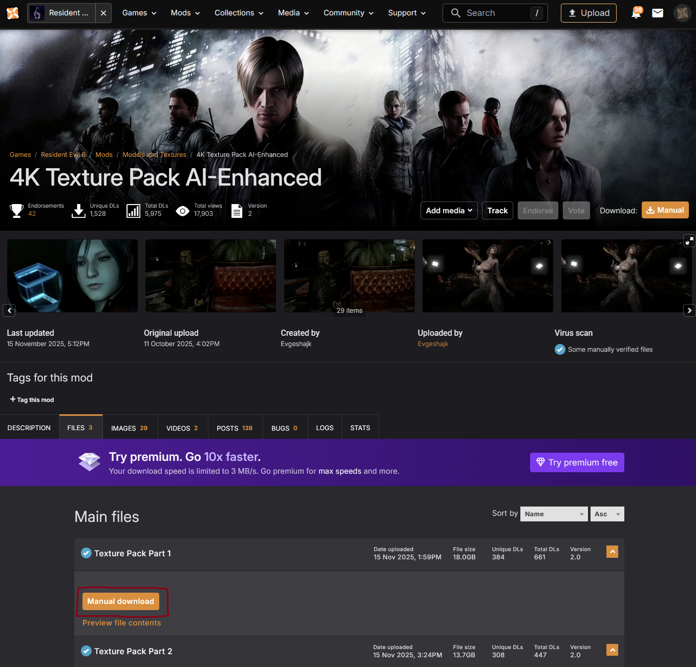Viewport: 696px width, 667px height.
Task: Open the second gallery thumbnail
Action: (210, 276)
